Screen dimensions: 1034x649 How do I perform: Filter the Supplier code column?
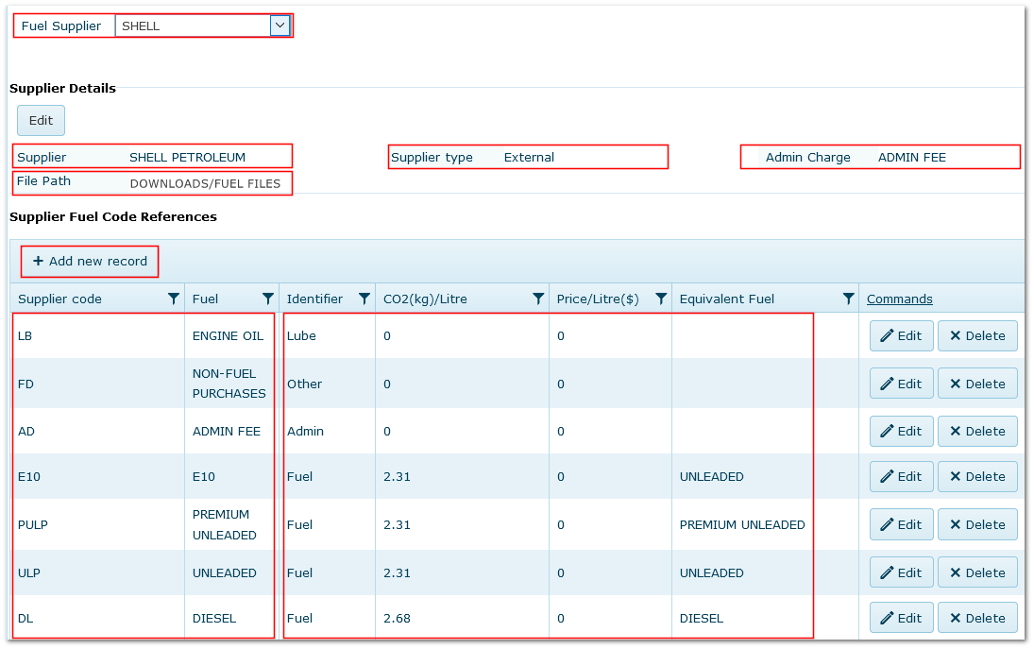174,299
